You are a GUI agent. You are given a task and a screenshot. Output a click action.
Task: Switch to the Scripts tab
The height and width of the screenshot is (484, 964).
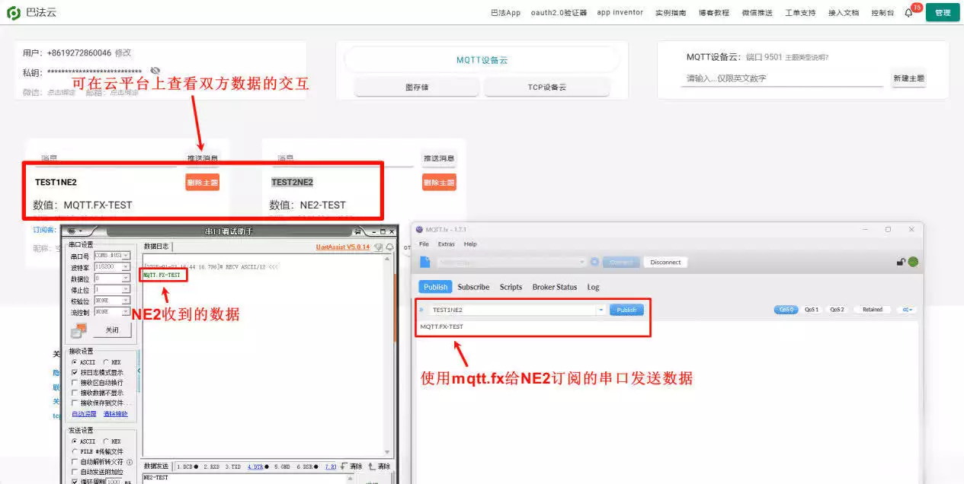(x=511, y=287)
